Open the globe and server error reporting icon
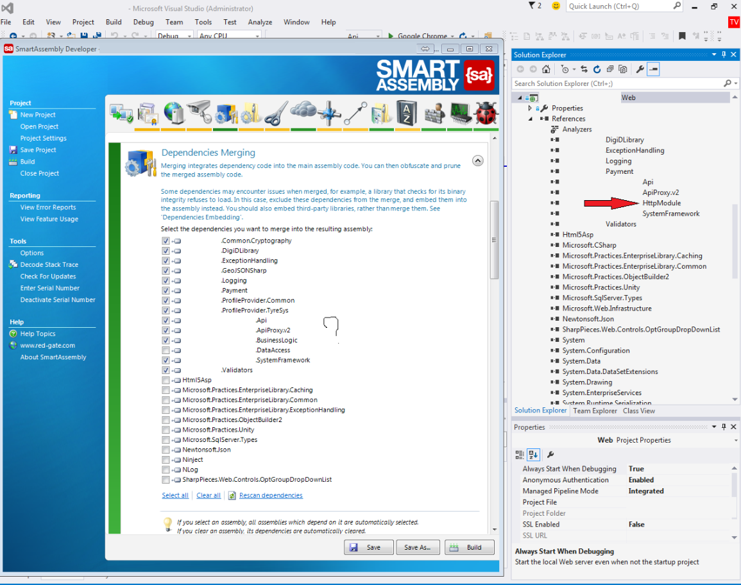This screenshot has width=741, height=585. (x=173, y=113)
